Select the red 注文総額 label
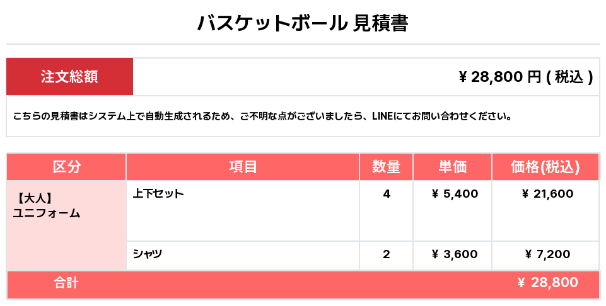The image size is (606, 306). 69,76
